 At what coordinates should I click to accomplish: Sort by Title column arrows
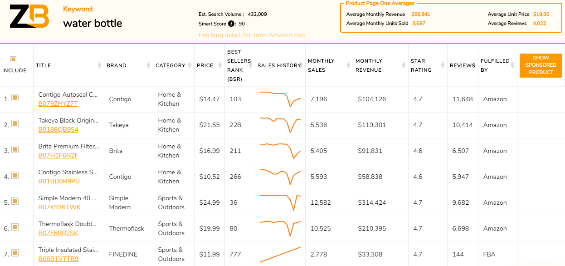coord(100,65)
